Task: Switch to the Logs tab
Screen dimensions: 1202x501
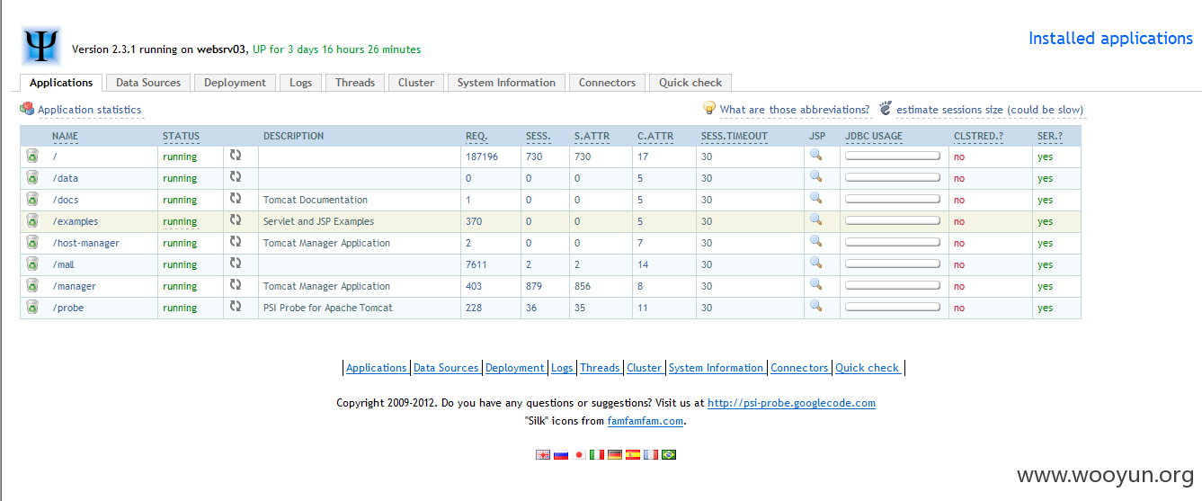Action: click(301, 83)
